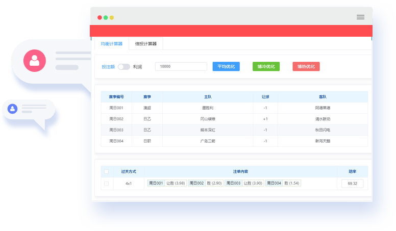
Task: Click the yellow window dot
Action: click(x=112, y=17)
